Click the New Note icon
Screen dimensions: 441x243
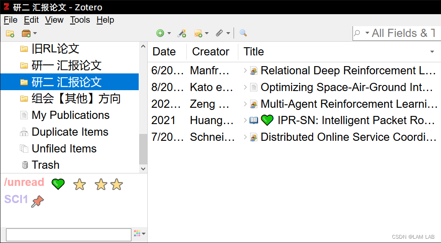[x=198, y=33]
